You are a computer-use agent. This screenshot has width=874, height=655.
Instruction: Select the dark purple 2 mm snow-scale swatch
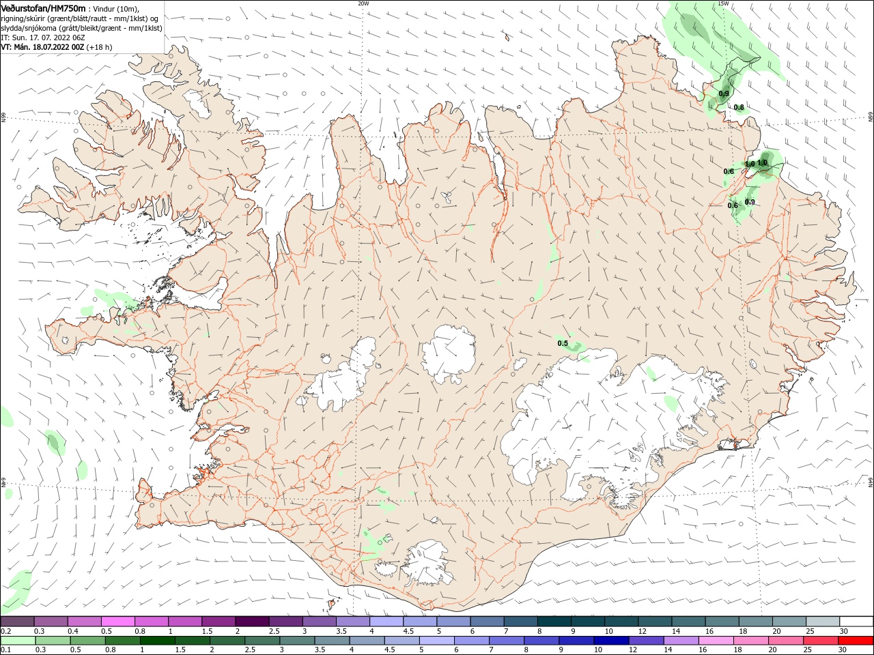[x=251, y=622]
